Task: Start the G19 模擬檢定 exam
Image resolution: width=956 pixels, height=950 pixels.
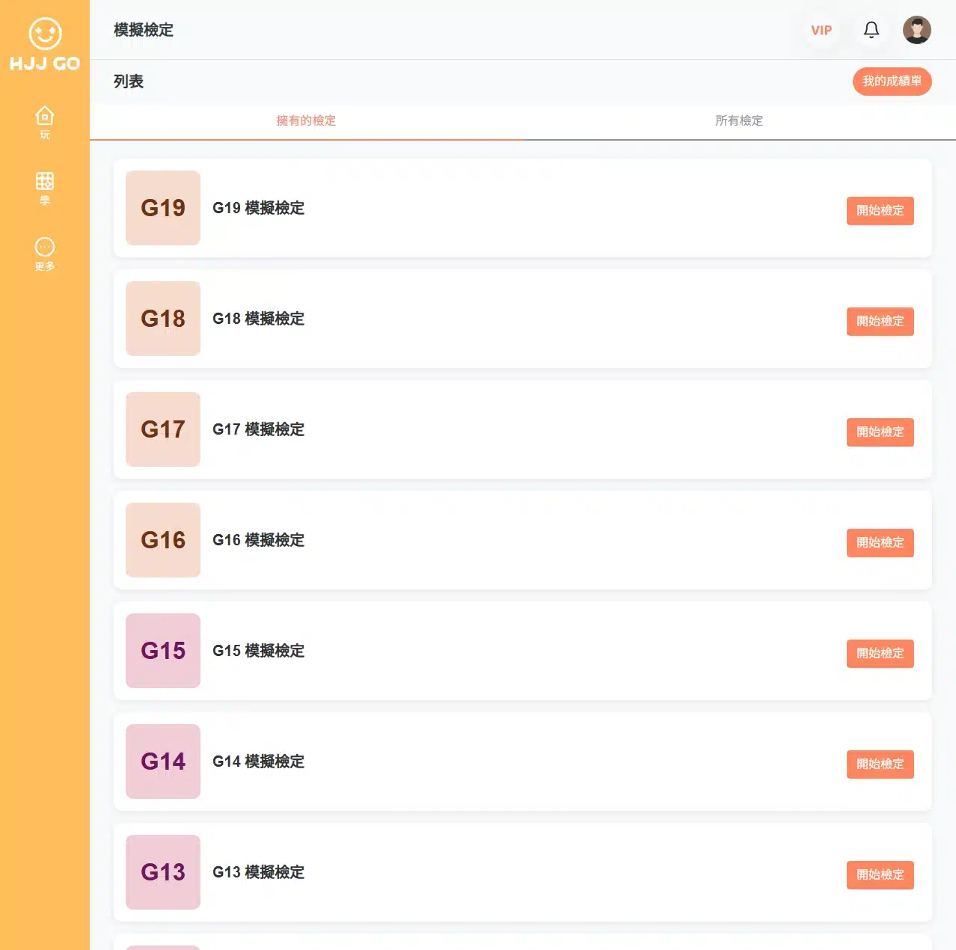Action: tap(880, 211)
